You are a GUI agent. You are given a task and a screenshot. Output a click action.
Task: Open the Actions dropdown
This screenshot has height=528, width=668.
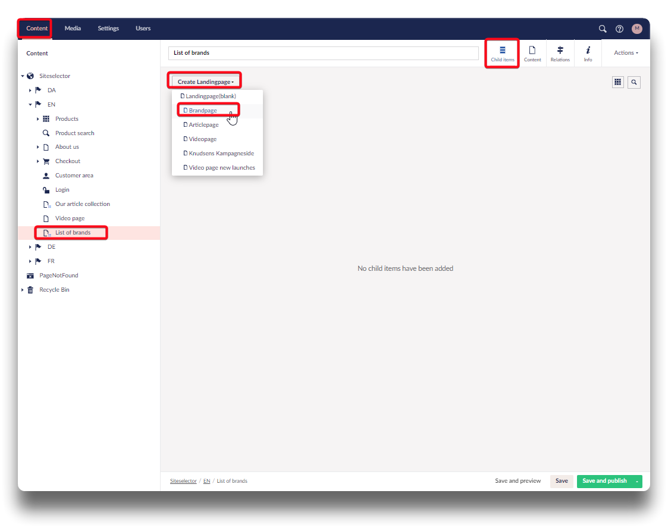(626, 53)
